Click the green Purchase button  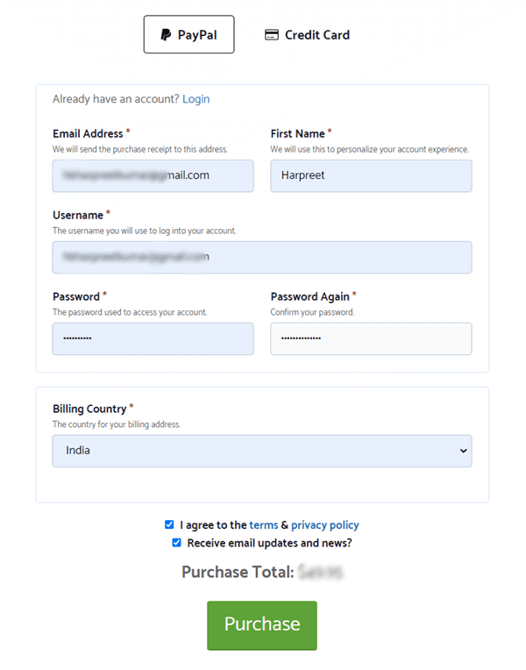[262, 625]
